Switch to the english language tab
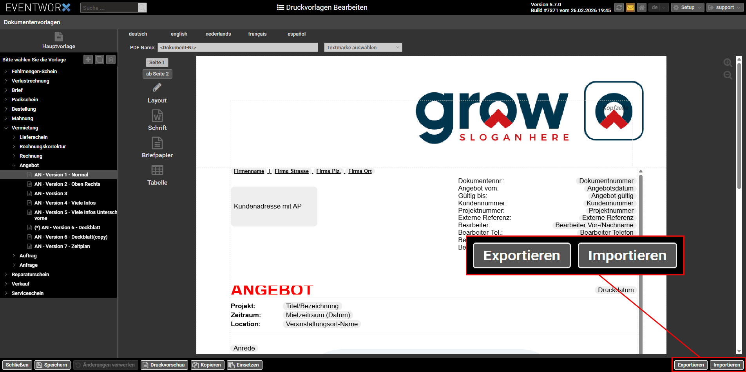This screenshot has width=746, height=372. pos(179,34)
